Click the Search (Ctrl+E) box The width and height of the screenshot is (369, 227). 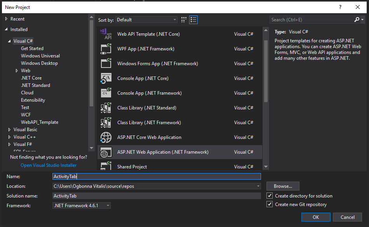[312, 20]
